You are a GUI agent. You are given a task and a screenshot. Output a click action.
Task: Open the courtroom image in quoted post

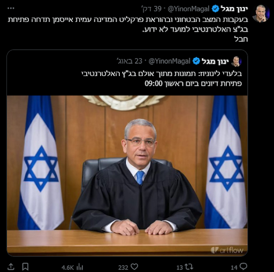(x=127, y=176)
